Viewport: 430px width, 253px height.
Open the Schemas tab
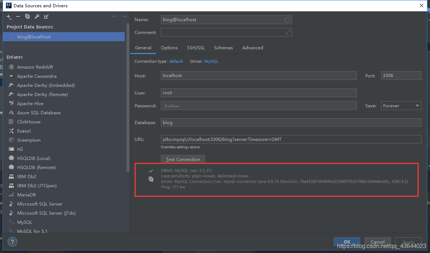223,47
